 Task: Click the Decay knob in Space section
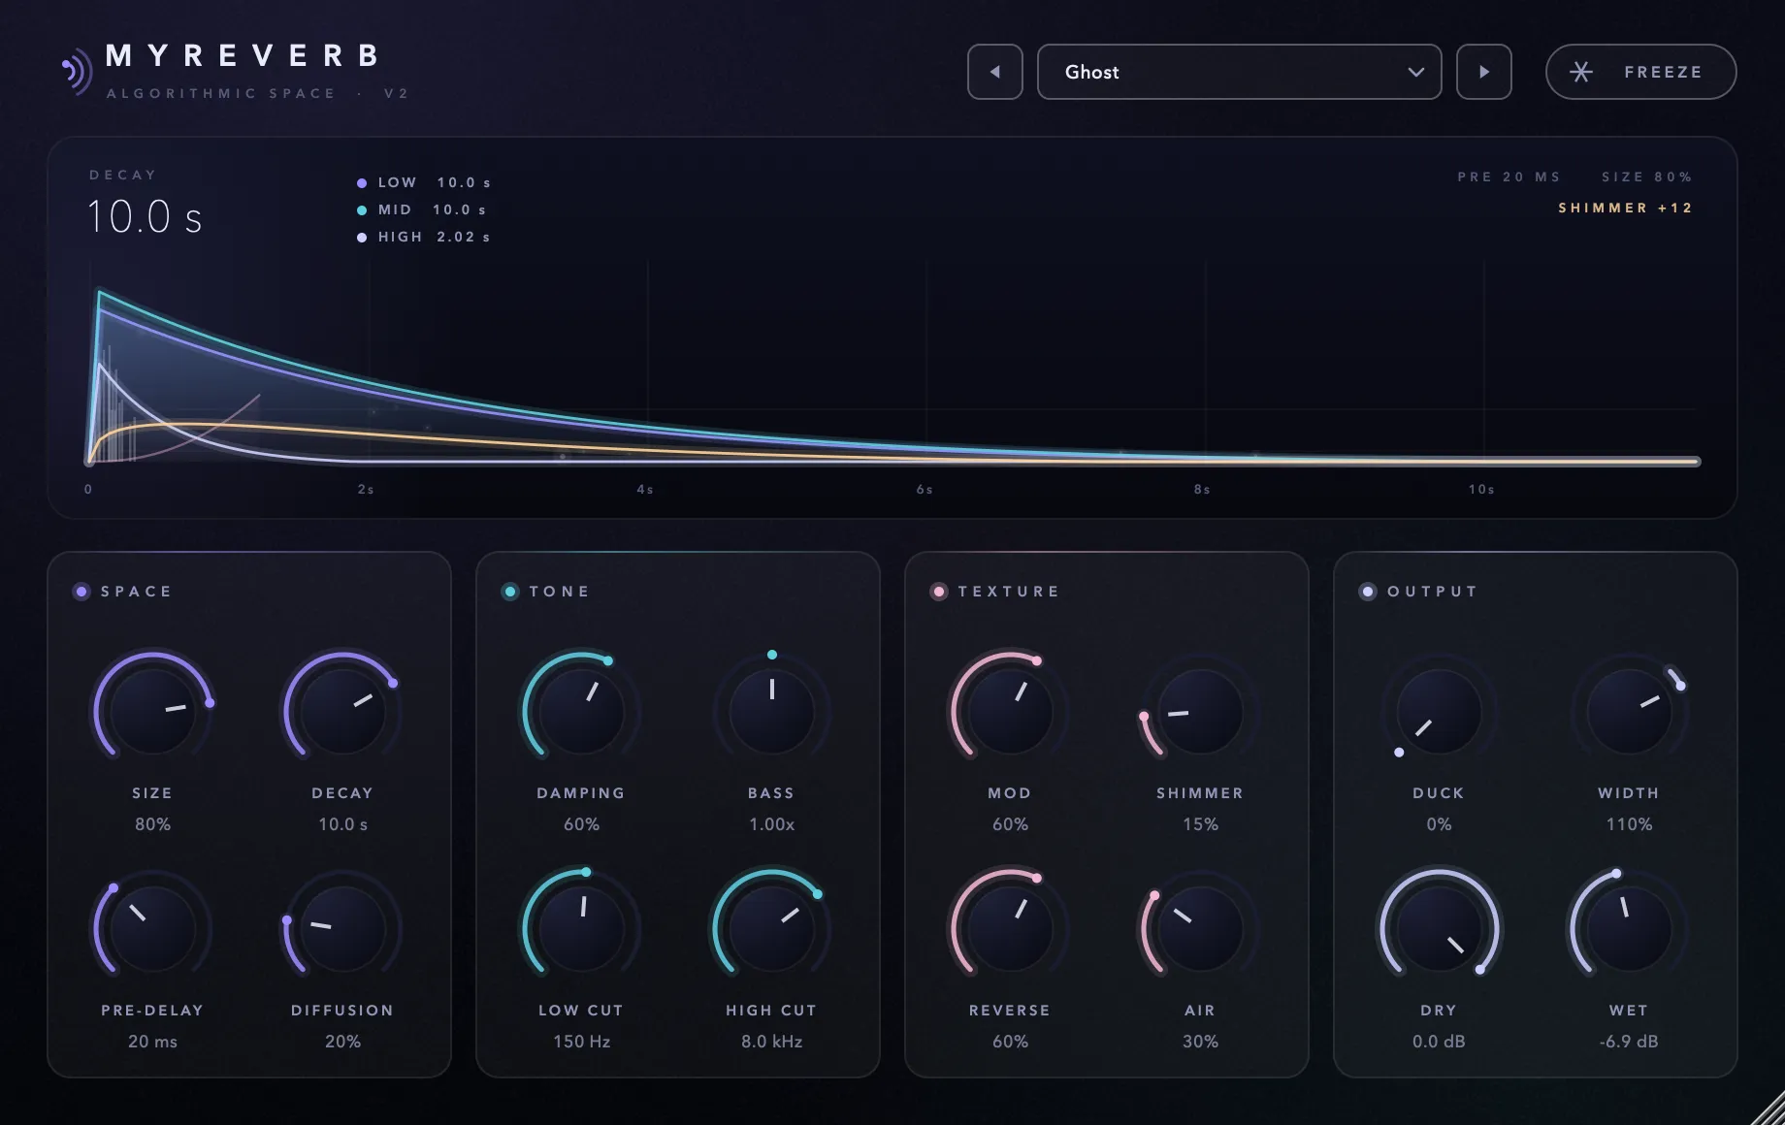pyautogui.click(x=342, y=711)
